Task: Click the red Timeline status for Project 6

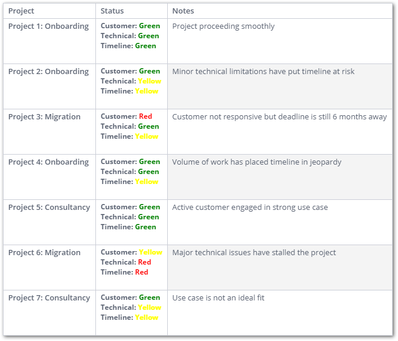Action: click(141, 272)
